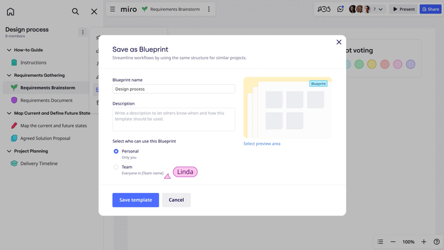
Task: Click the Agreed Solution Proposal icon
Action: click(x=14, y=138)
